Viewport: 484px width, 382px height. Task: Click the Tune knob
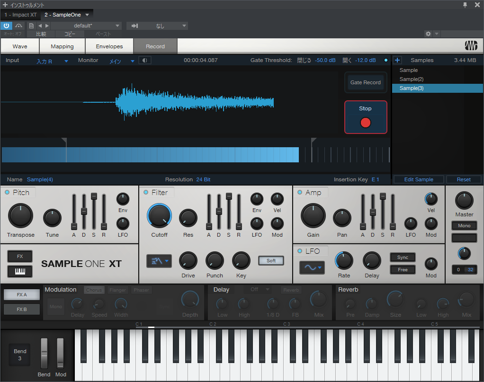(x=52, y=218)
